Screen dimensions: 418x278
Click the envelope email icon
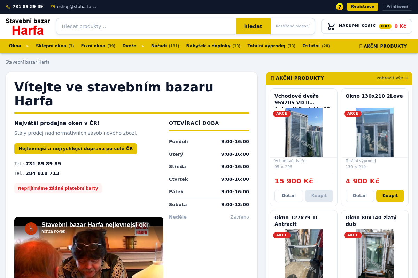[x=53, y=7]
